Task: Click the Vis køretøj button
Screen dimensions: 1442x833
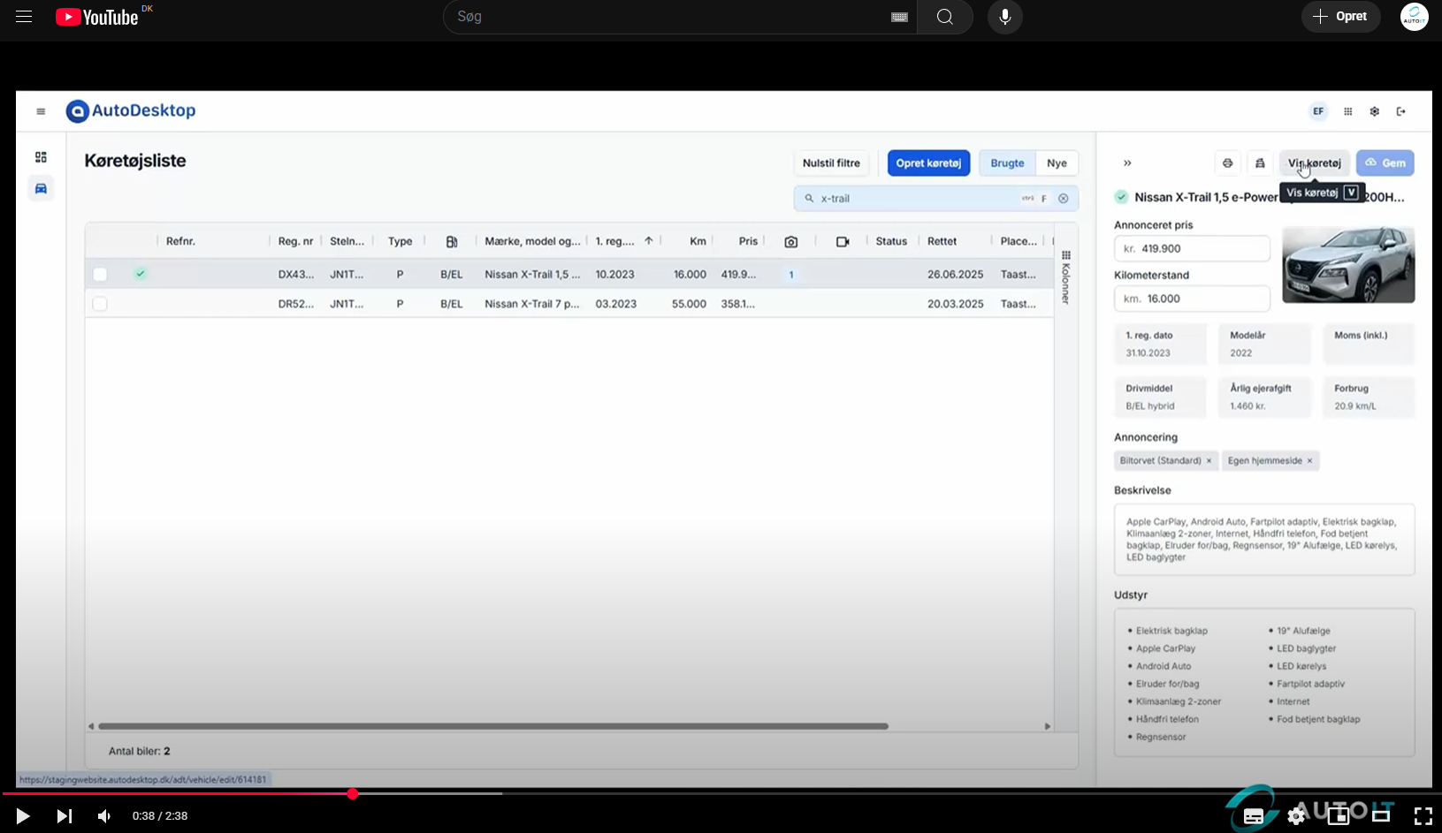Action: point(1314,163)
